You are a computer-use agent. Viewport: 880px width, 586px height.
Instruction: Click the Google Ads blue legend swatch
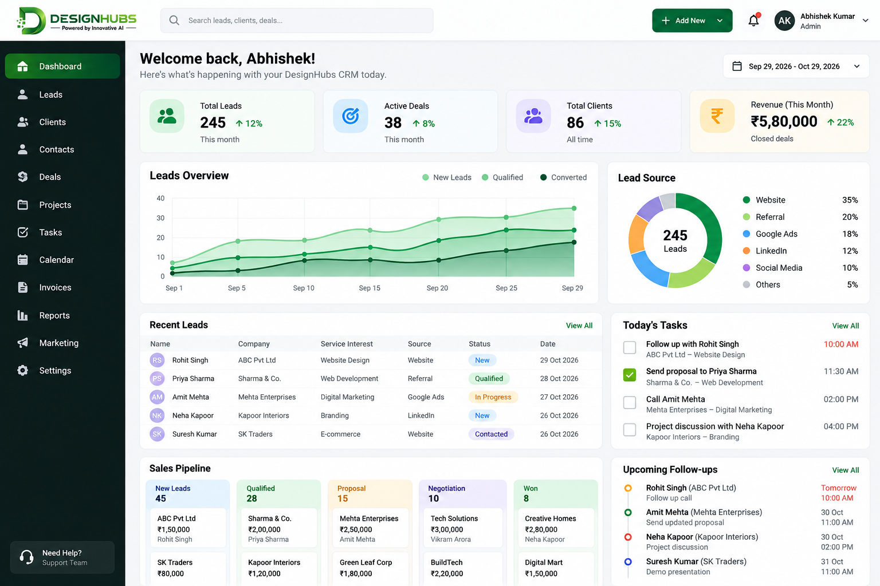(x=747, y=234)
